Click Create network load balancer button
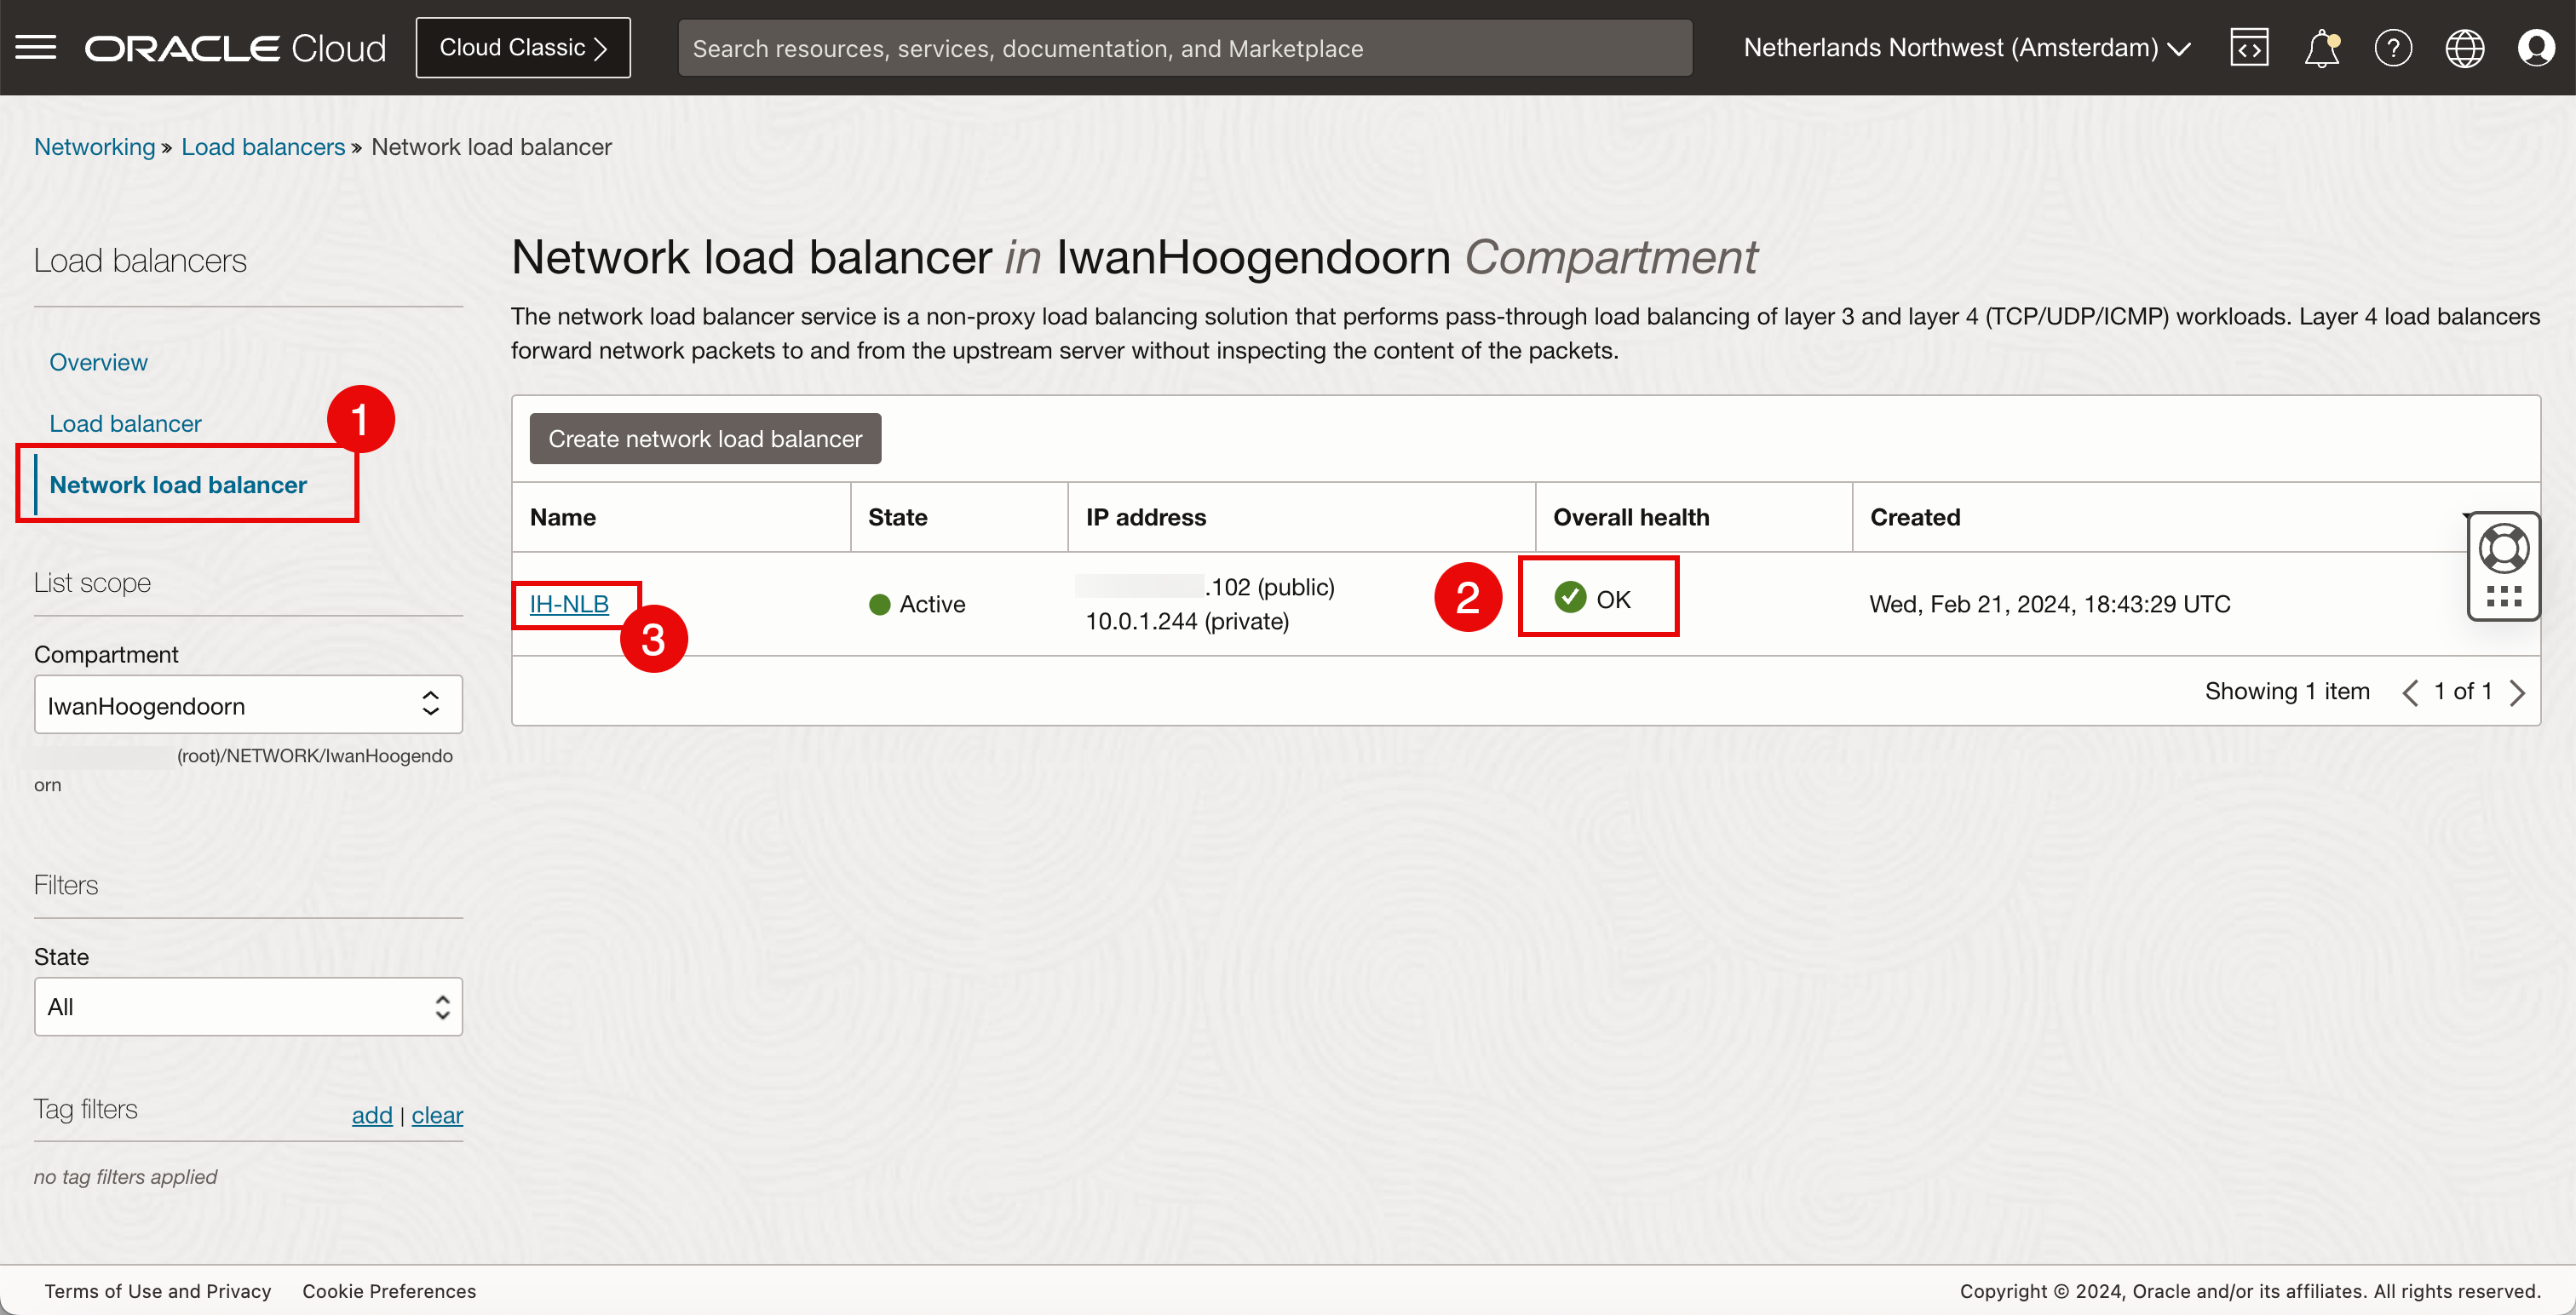 704,439
